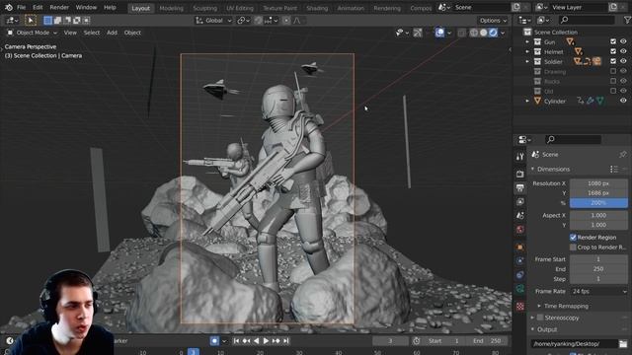
Task: Switch to wireframe shading icon
Action: [474, 33]
